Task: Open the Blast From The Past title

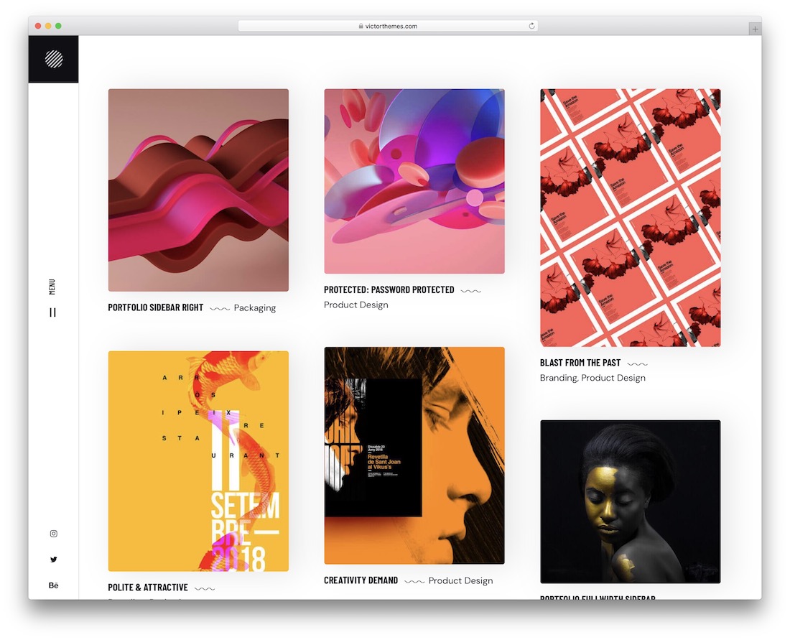Action: click(580, 363)
